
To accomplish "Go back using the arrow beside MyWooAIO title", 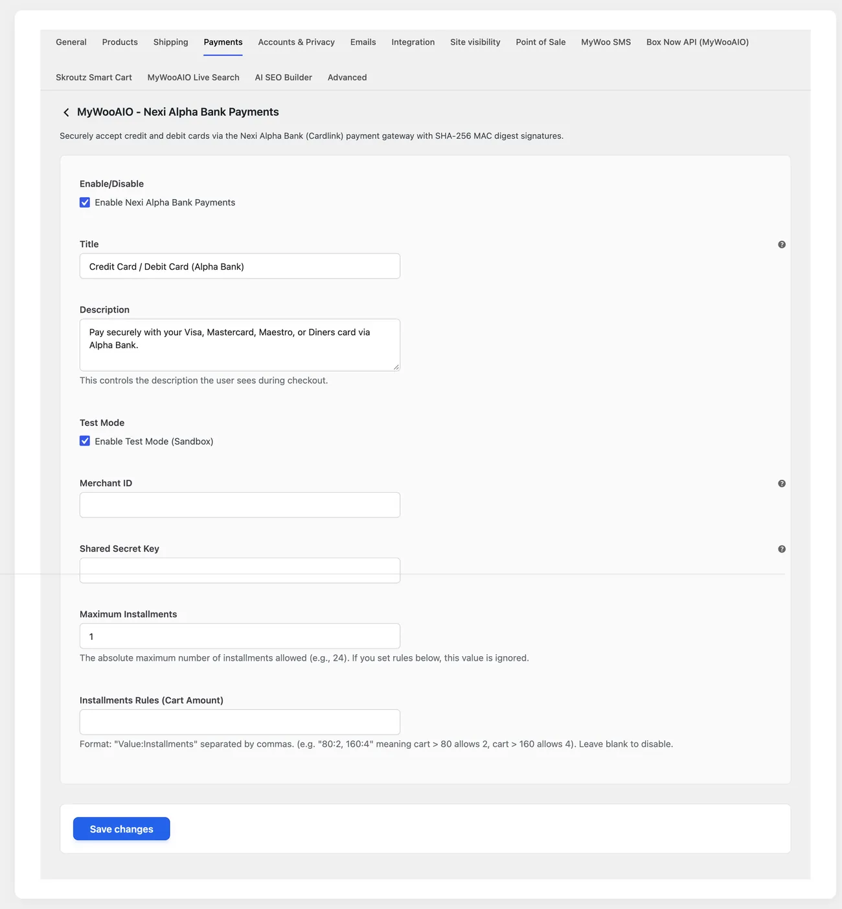I will click(x=66, y=112).
